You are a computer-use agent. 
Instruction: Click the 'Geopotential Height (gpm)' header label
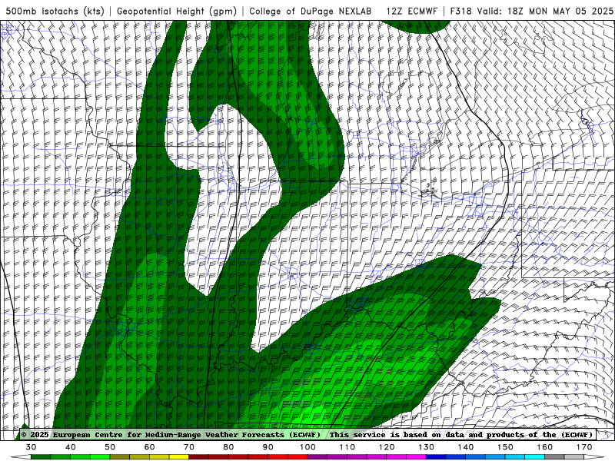point(177,11)
